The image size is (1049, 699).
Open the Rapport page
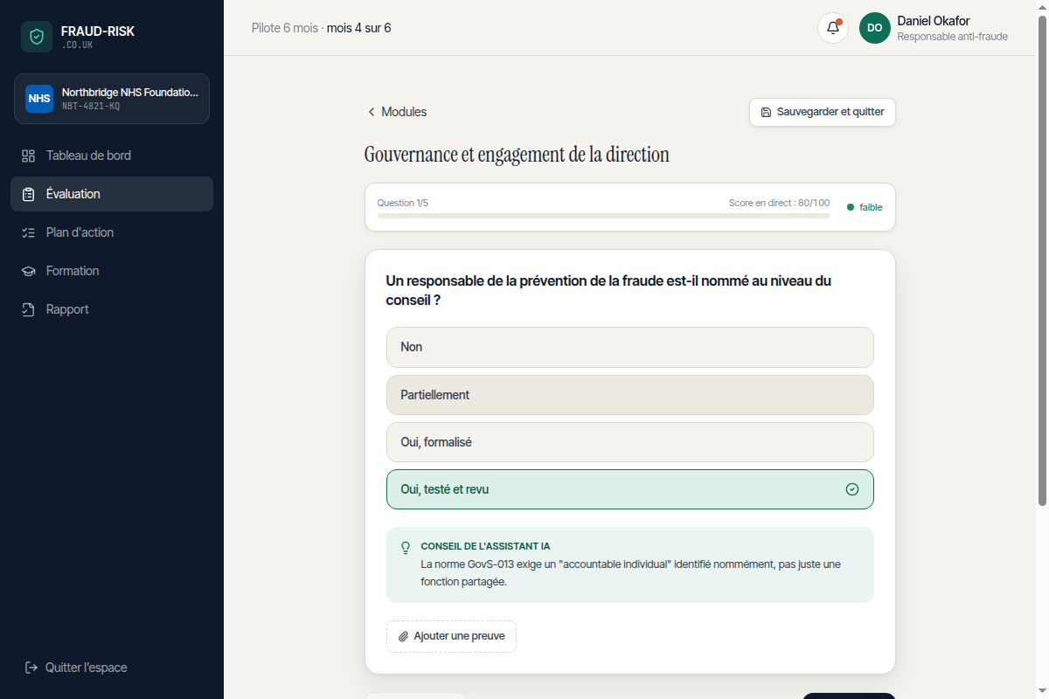[x=112, y=309]
